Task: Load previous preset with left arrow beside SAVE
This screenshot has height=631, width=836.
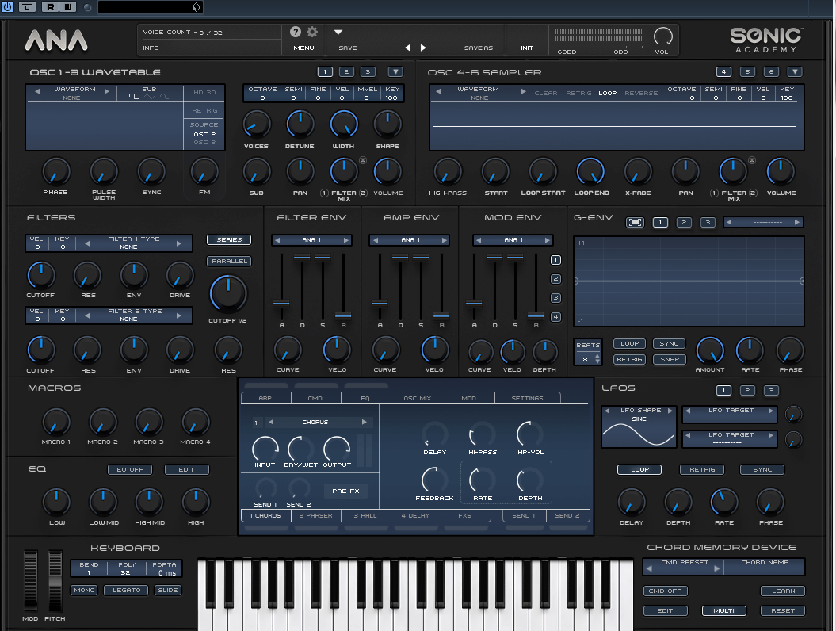Action: 408,48
